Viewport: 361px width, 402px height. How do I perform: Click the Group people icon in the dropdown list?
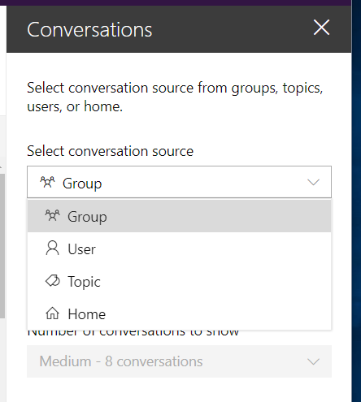(x=52, y=215)
